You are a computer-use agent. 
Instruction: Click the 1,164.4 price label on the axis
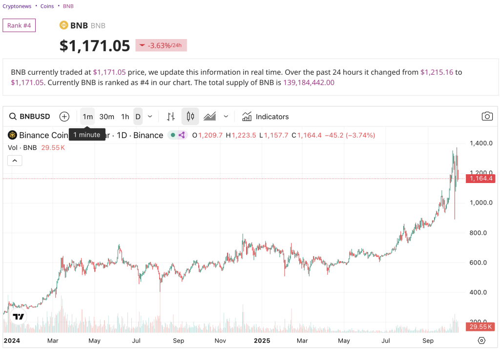(x=480, y=179)
